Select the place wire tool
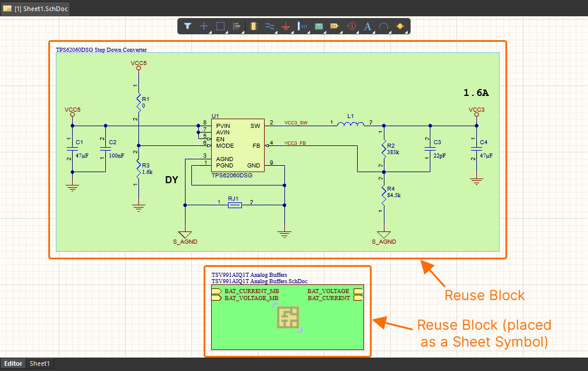Viewport: 588px width, 371px height. [x=269, y=26]
